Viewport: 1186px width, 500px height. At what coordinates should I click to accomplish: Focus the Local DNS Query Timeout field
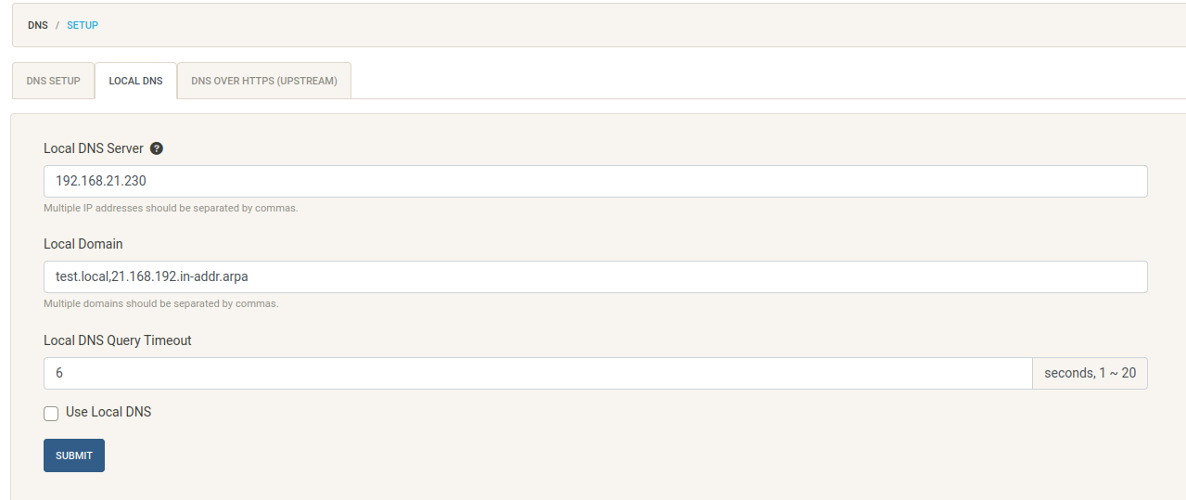point(538,373)
